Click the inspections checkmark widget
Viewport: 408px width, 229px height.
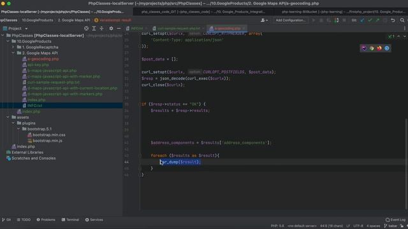click(x=391, y=37)
